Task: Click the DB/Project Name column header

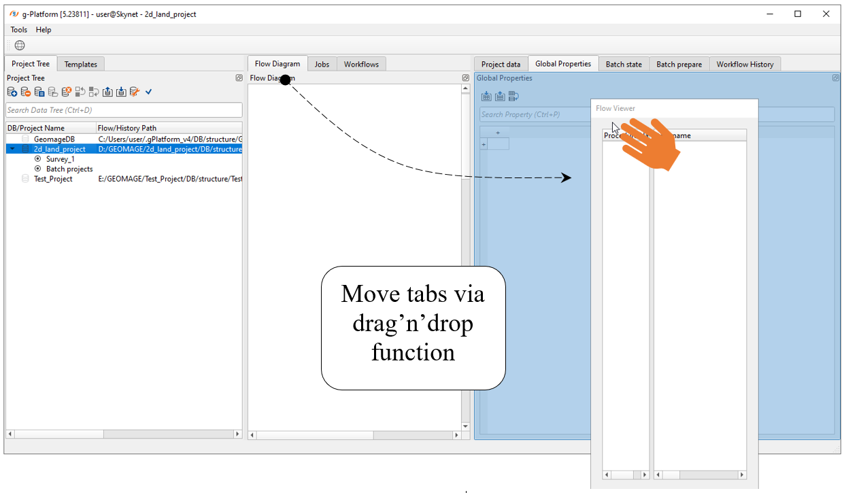Action: point(50,128)
